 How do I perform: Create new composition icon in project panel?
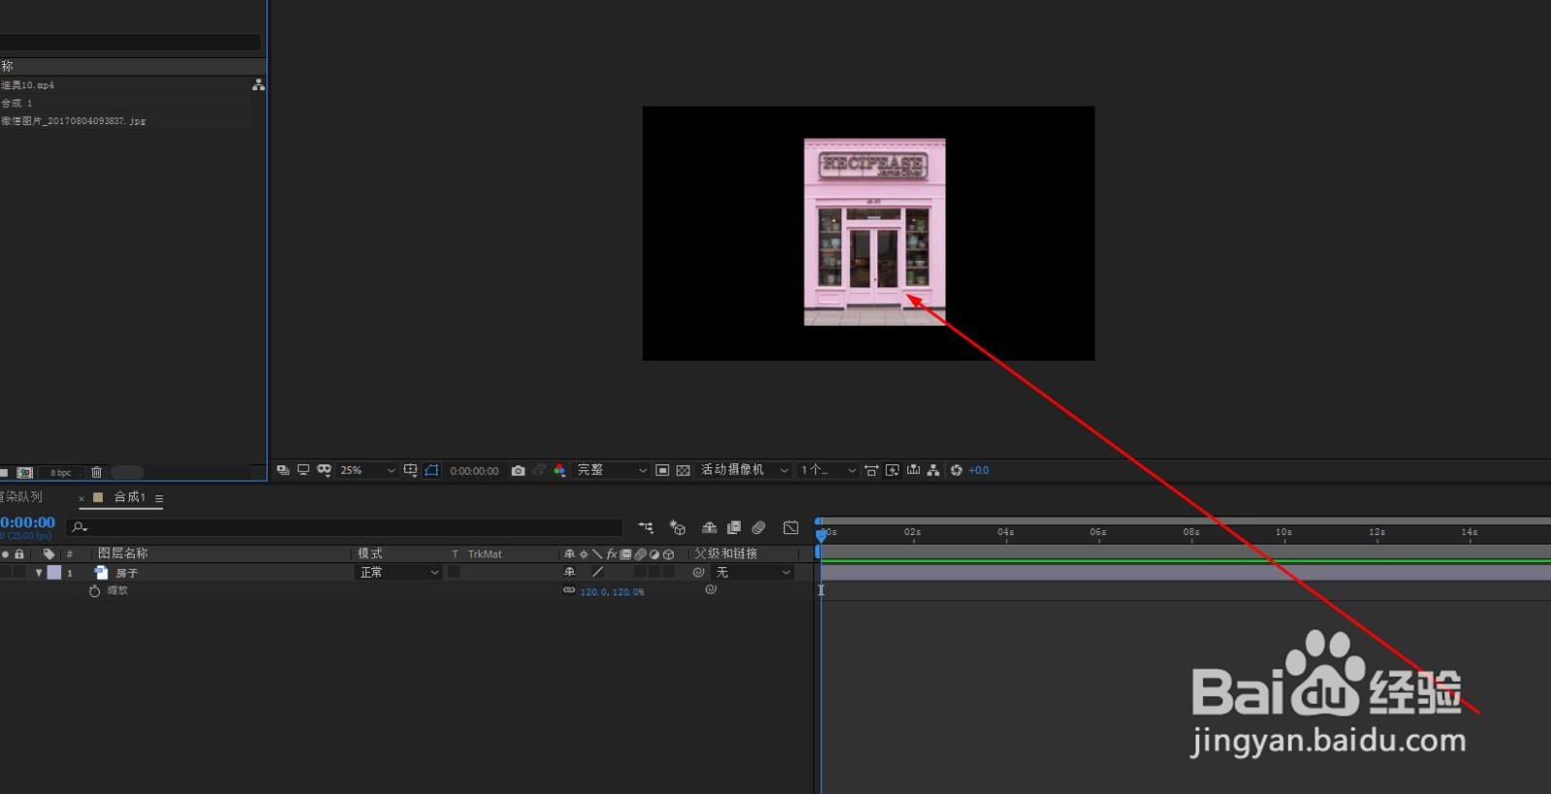coord(25,472)
